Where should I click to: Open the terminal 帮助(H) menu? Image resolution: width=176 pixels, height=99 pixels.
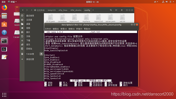coord(87,29)
